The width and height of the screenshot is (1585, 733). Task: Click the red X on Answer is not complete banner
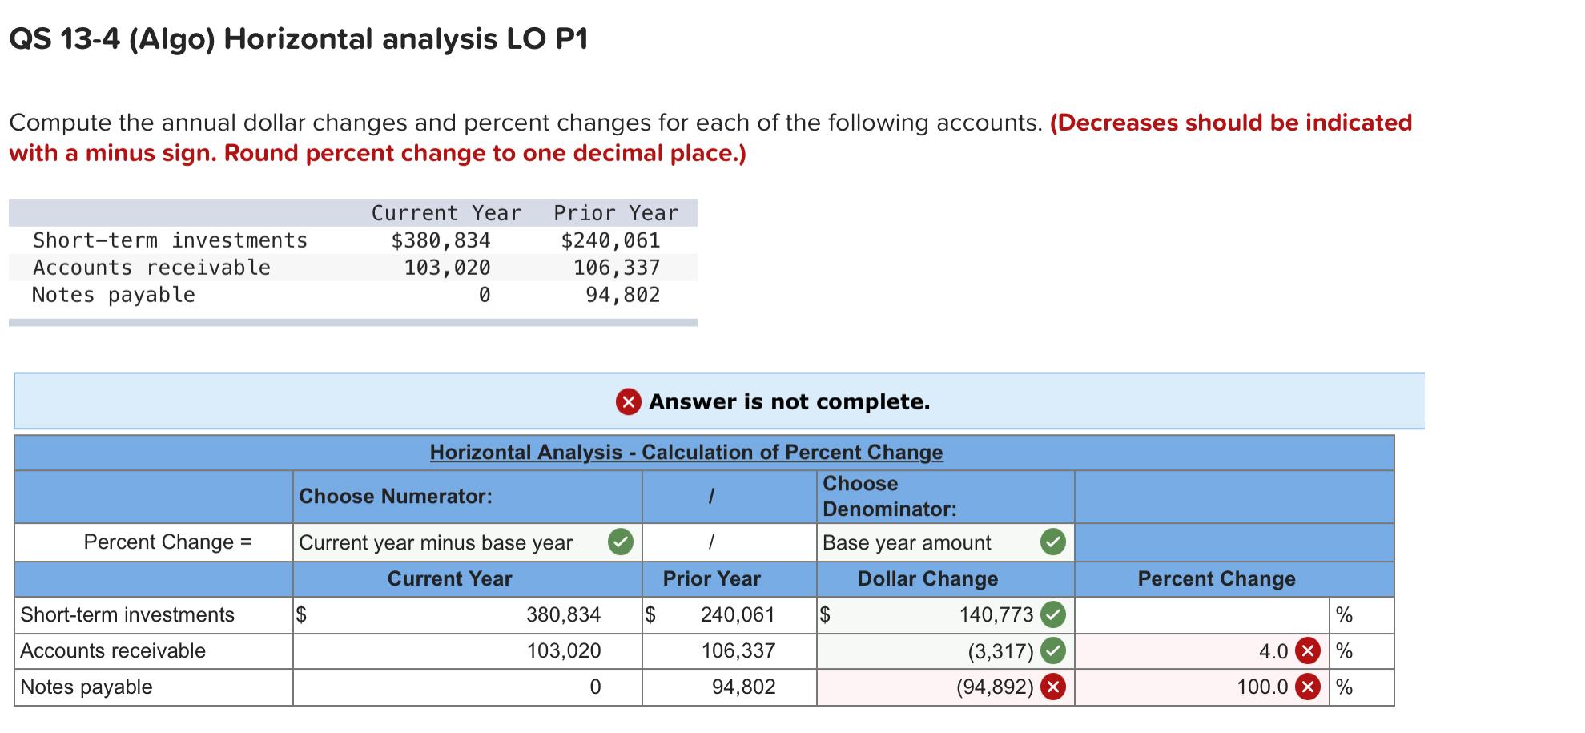point(630,402)
